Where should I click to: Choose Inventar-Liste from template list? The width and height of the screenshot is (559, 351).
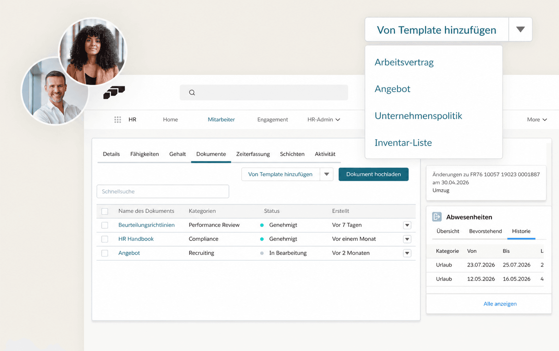pos(403,143)
